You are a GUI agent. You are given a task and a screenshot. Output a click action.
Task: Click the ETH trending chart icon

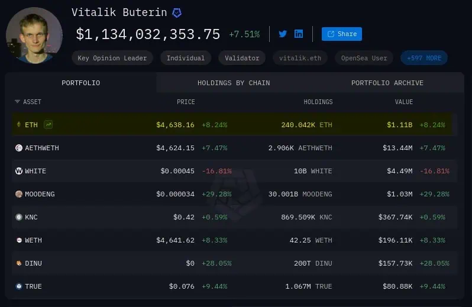click(48, 124)
